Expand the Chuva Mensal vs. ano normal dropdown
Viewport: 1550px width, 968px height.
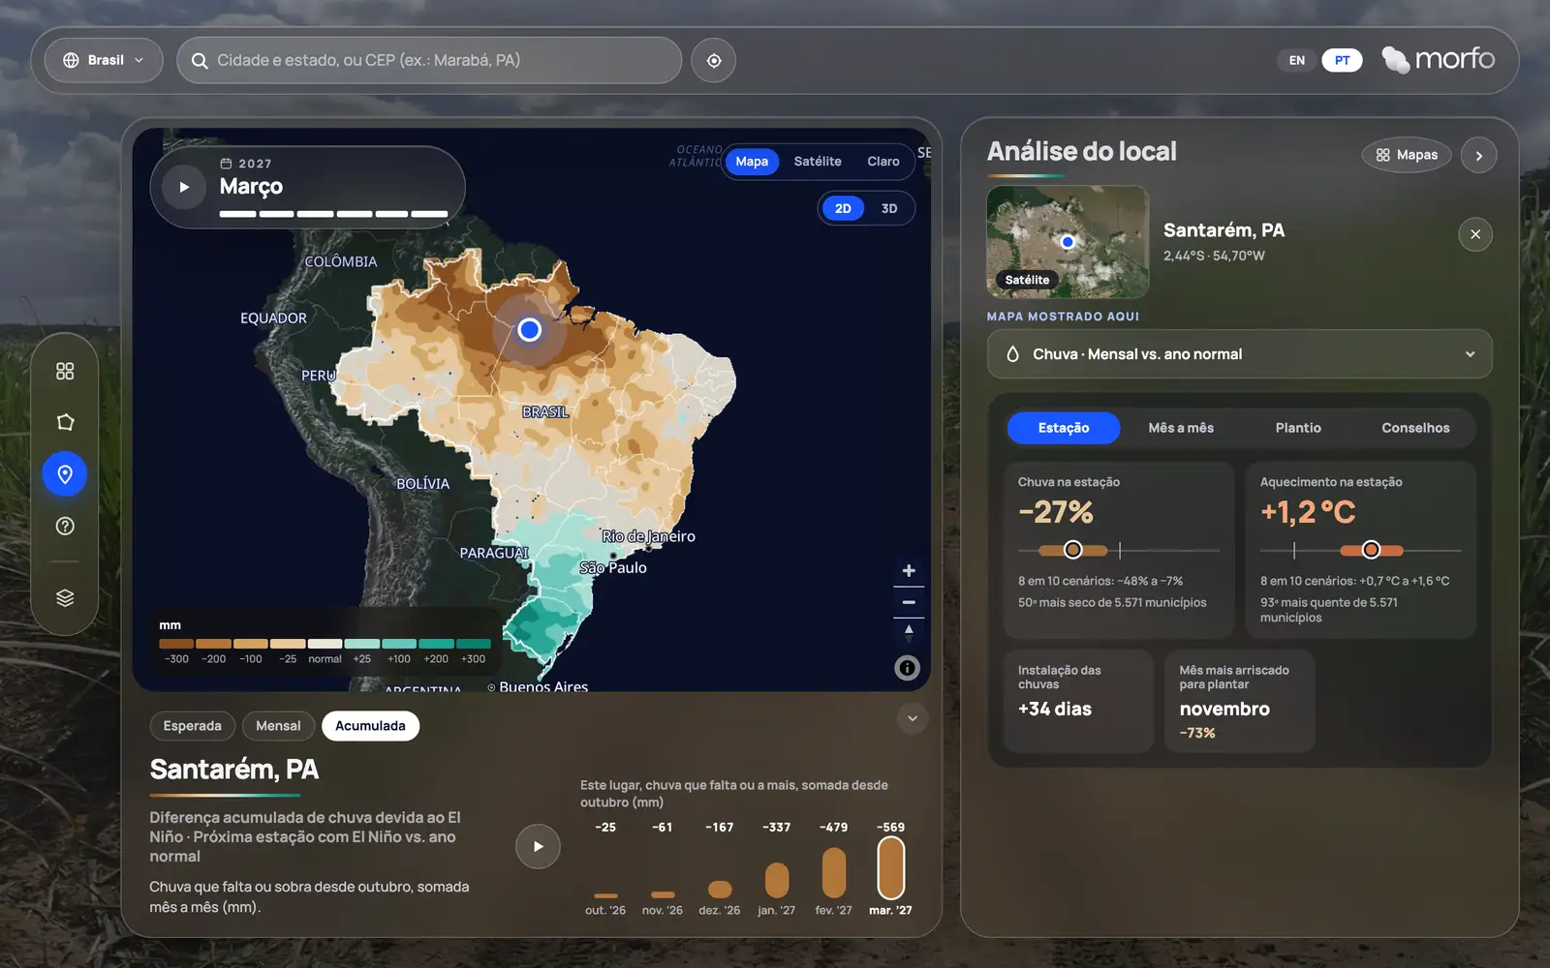click(x=1239, y=354)
